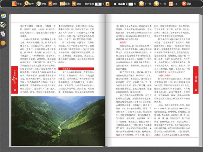
Task: Open the table of contents (目录)
Action: tap(65, 4)
